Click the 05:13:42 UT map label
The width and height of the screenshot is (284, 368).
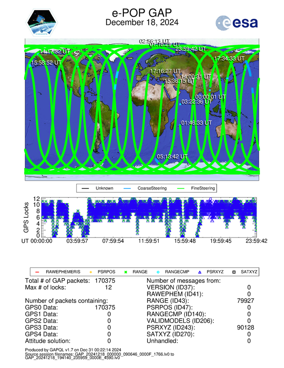point(172,157)
